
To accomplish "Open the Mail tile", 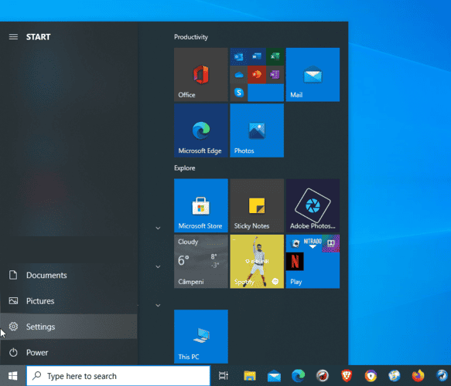I will (x=313, y=75).
